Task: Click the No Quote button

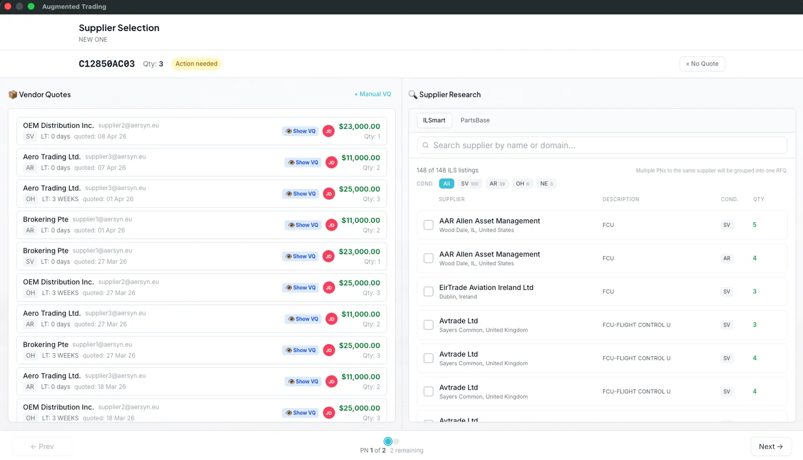Action: click(x=702, y=64)
